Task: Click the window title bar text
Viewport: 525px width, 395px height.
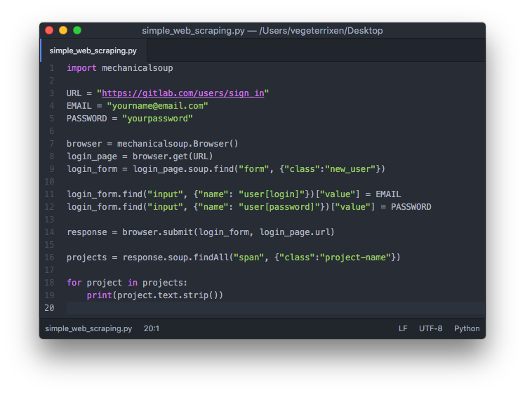Action: point(262,30)
